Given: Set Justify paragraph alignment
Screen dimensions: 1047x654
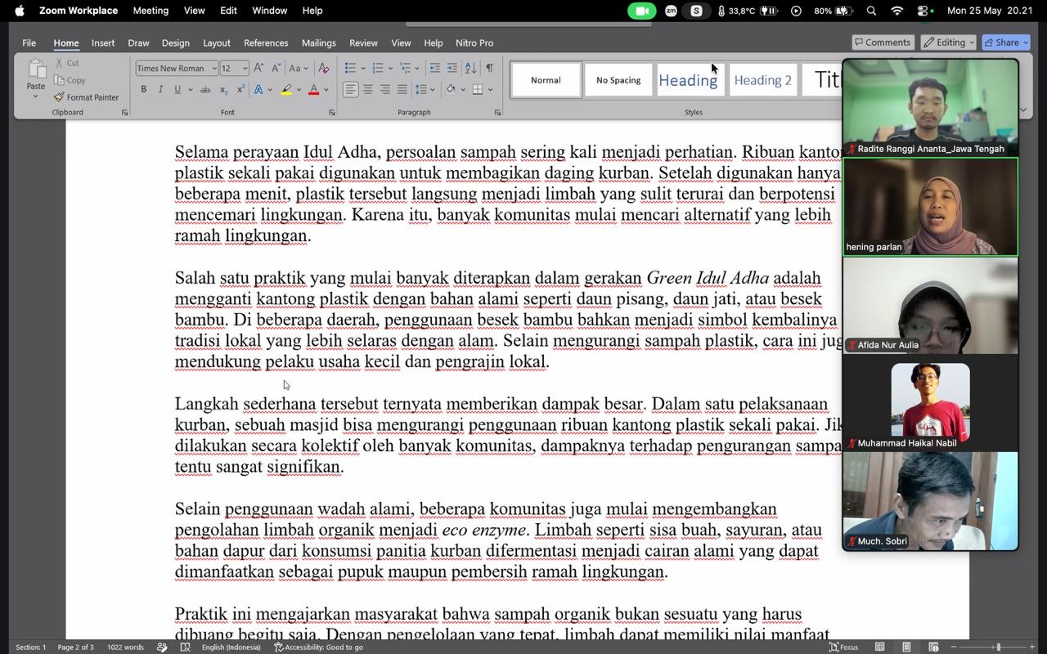Looking at the screenshot, I should click(x=402, y=89).
